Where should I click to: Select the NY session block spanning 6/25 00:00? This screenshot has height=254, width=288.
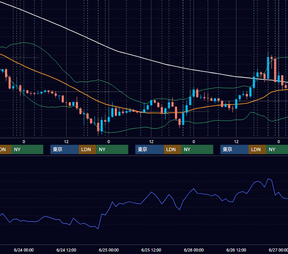tap(112, 149)
